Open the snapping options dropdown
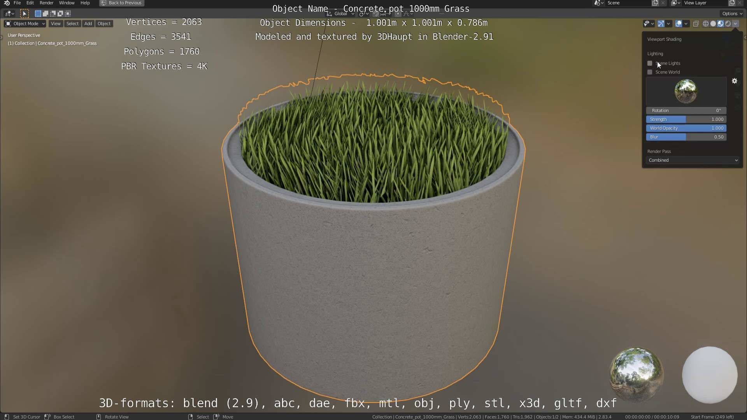Screen dimensions: 747x420 385,14
